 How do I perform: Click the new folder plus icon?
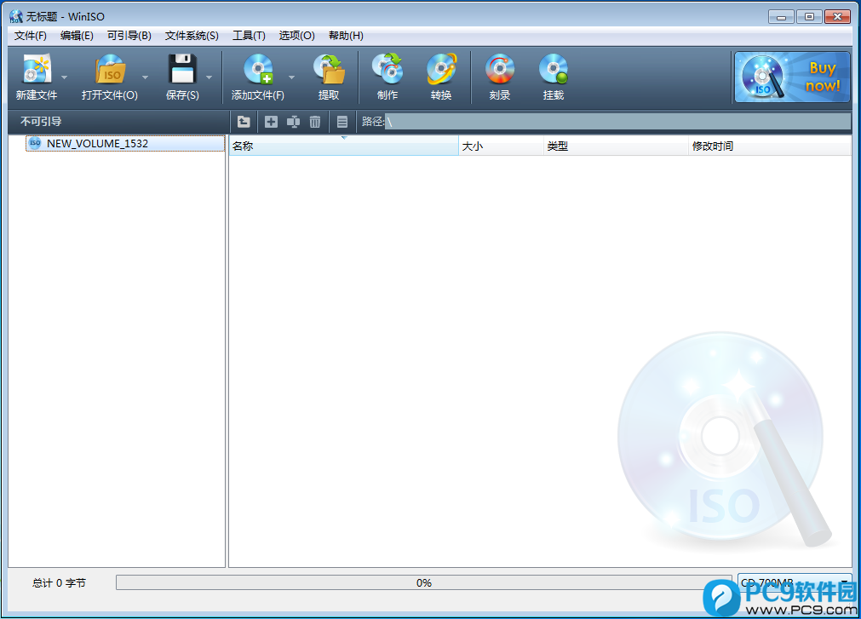click(271, 122)
